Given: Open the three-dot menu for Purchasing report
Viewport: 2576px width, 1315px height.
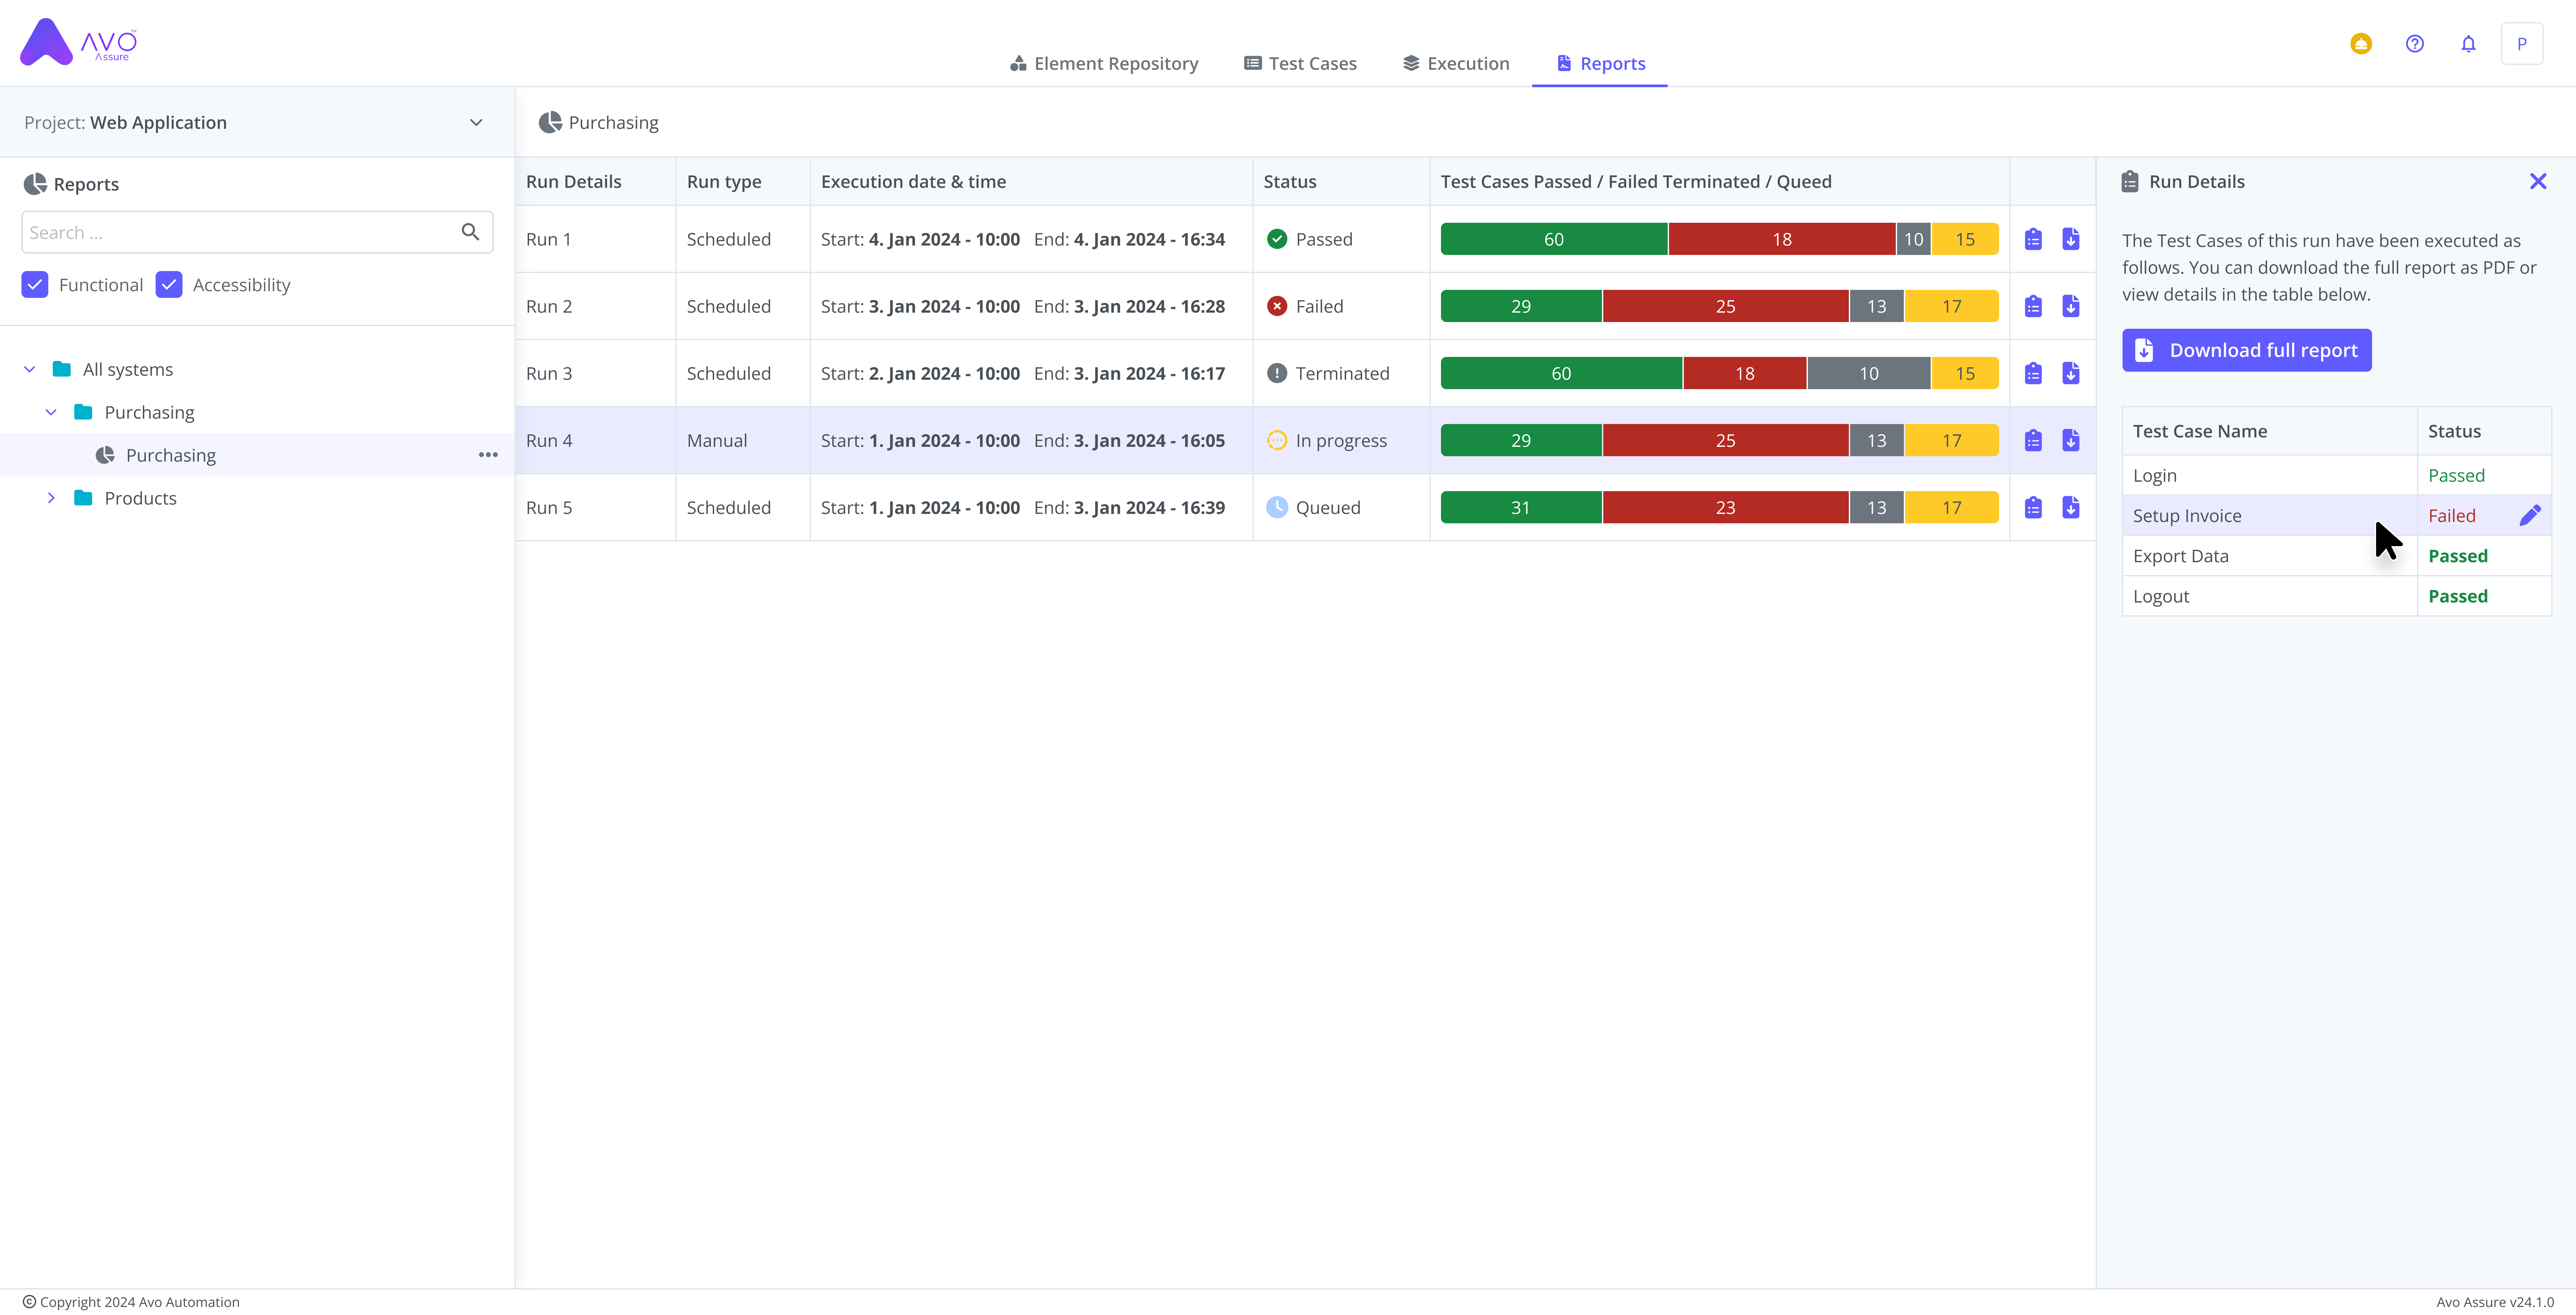Looking at the screenshot, I should tap(488, 455).
